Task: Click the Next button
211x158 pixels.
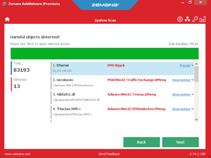Action: pyautogui.click(x=180, y=142)
